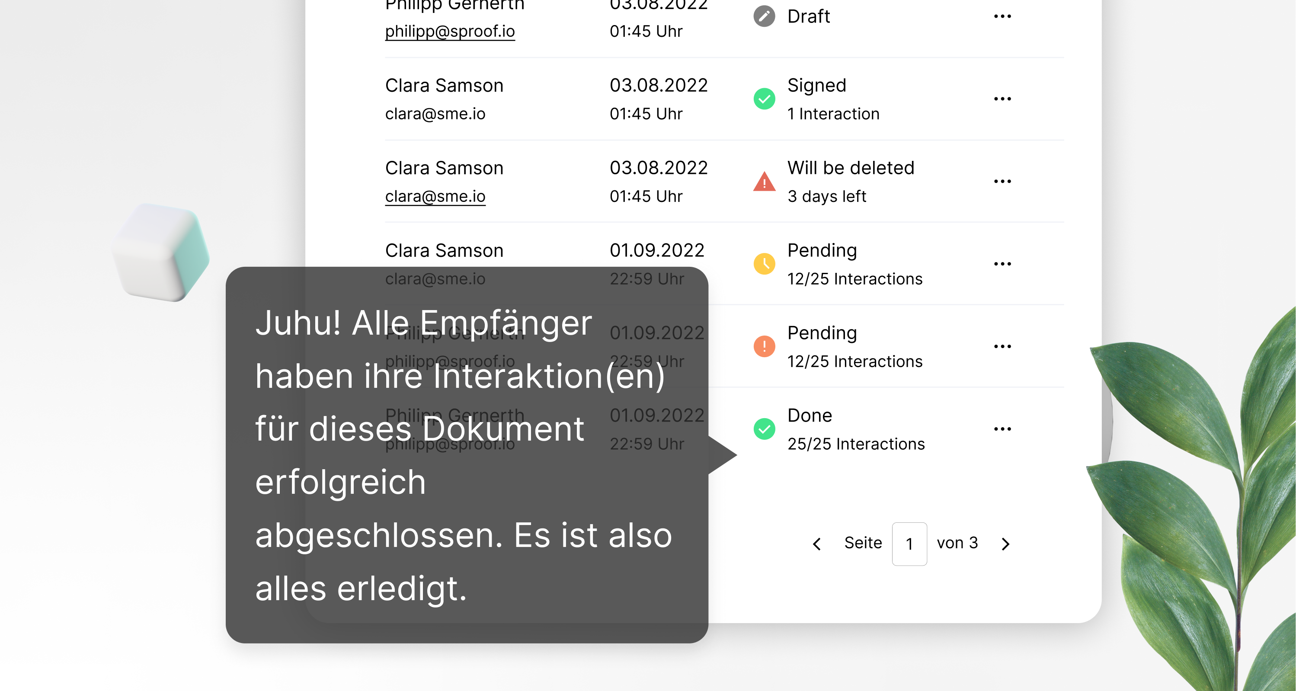The width and height of the screenshot is (1296, 691).
Task: Click the orange exclamation Pending icon
Action: click(764, 346)
